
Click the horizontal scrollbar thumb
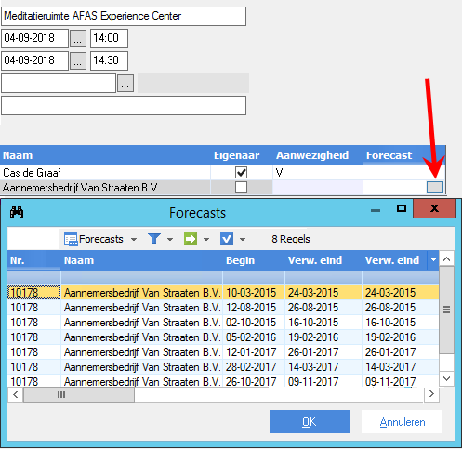click(x=79, y=394)
